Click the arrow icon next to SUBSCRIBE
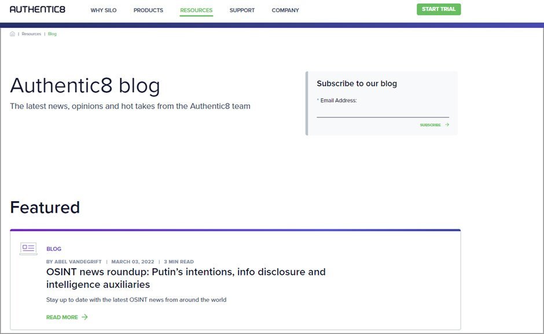This screenshot has width=544, height=334. [x=446, y=124]
